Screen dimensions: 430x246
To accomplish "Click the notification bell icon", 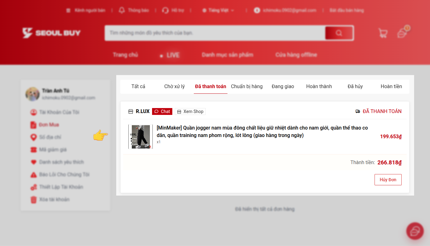I will (122, 10).
